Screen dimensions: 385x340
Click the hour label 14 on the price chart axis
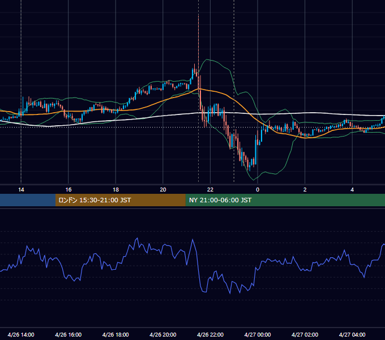21,190
